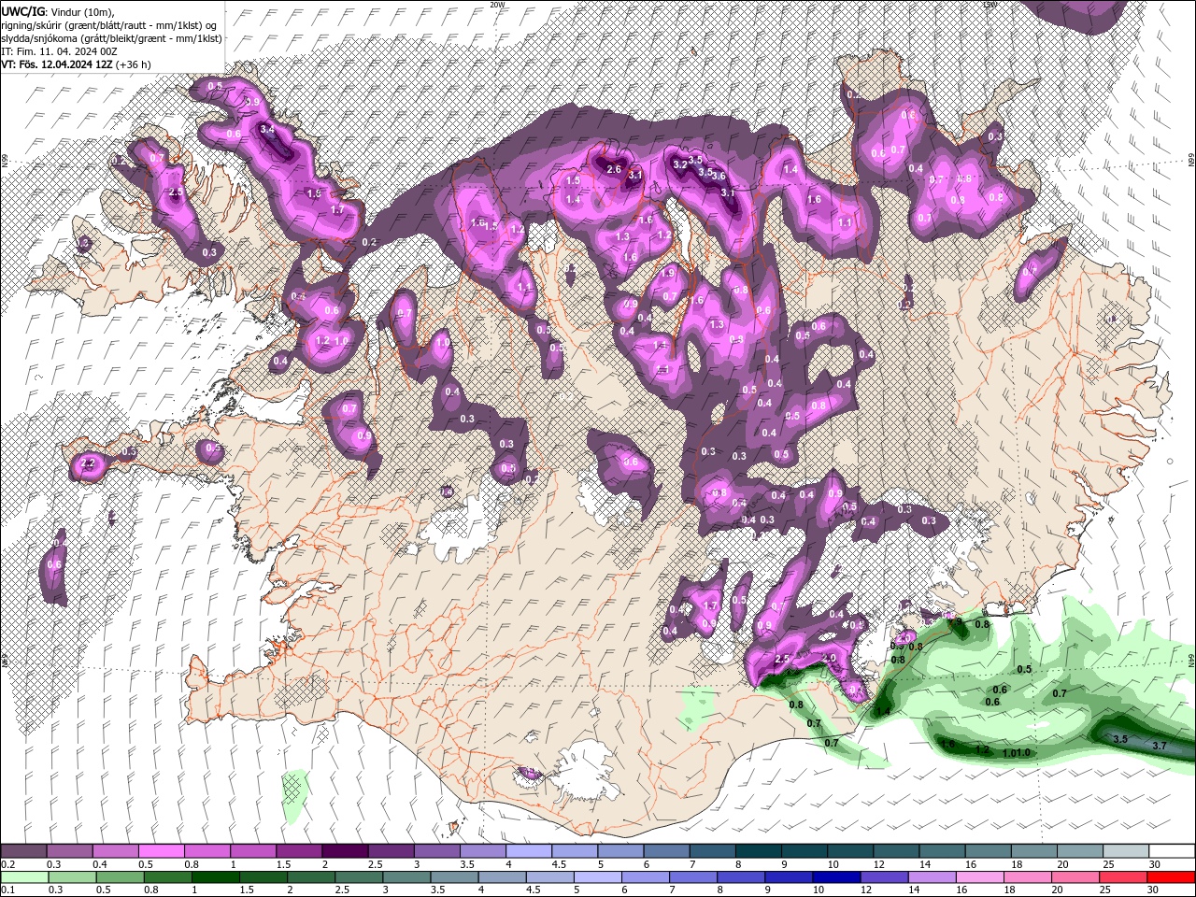Click the dusky purple 0.2 snow legend swatch
Screen dimensions: 1196x897
[23, 851]
